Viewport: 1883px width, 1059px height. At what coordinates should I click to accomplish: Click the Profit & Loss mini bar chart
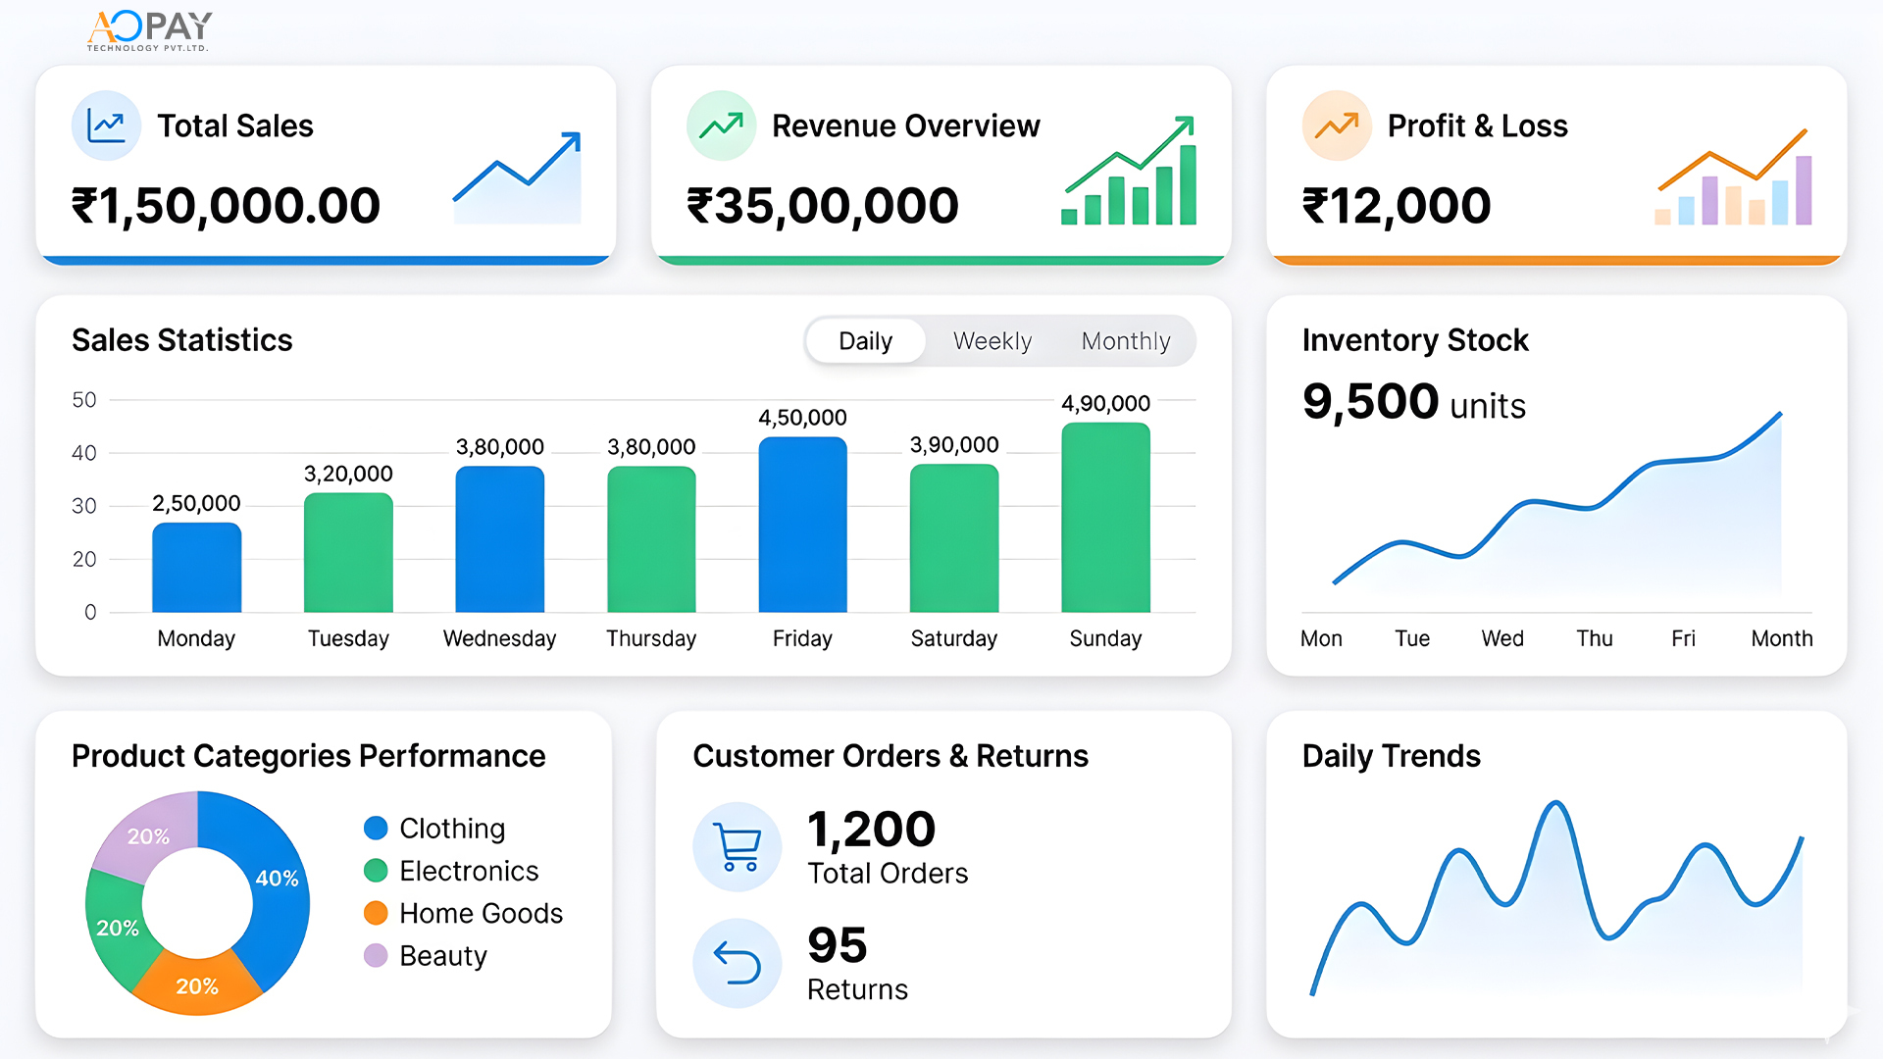(1732, 181)
